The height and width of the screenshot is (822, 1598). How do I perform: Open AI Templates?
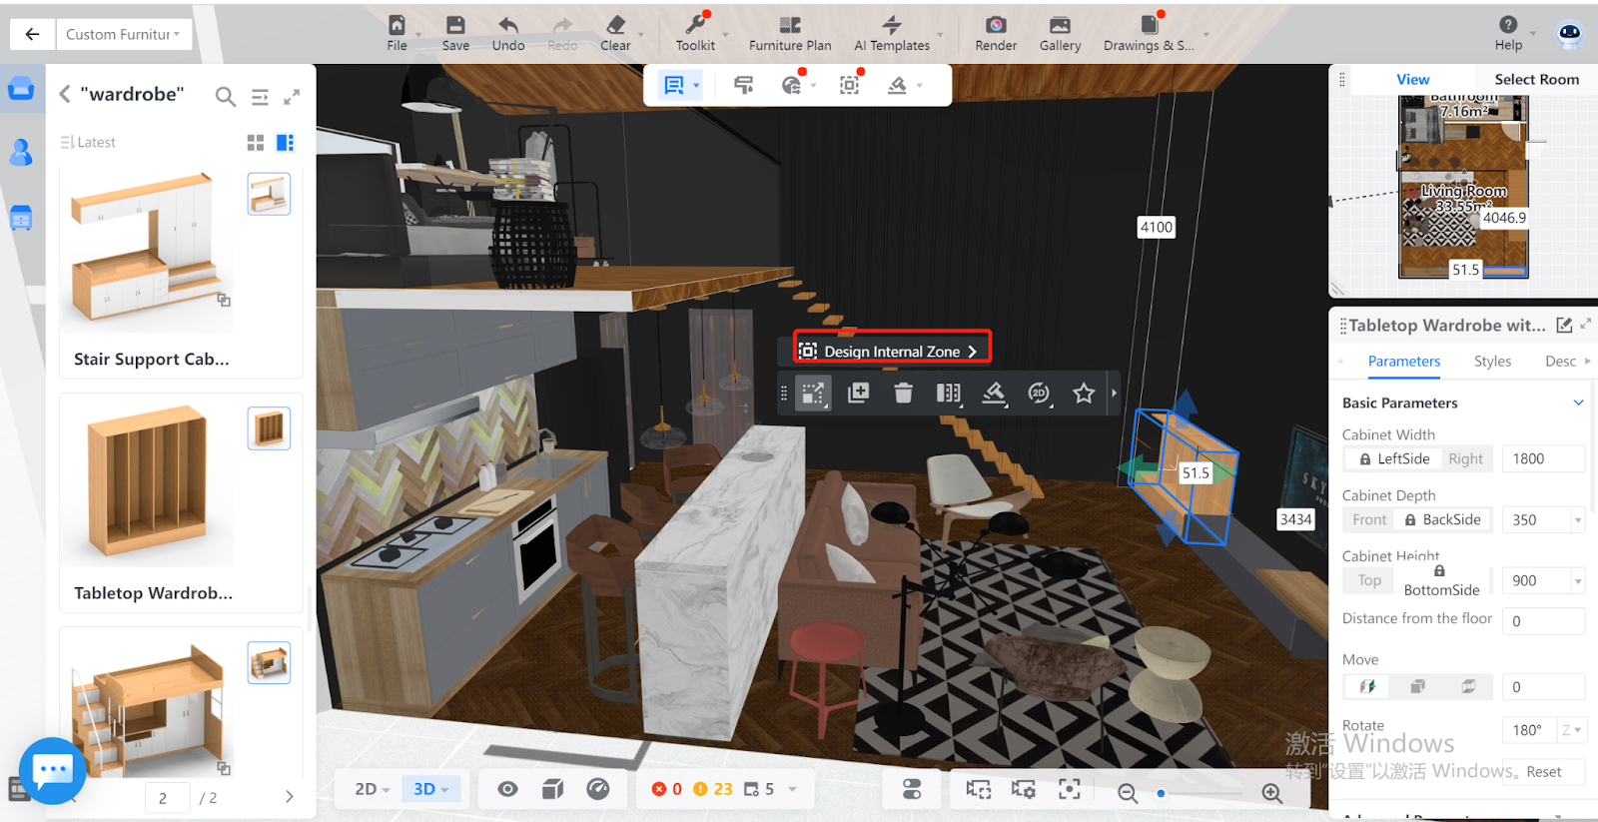(x=892, y=33)
